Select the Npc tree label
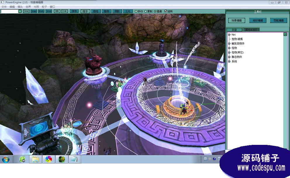The height and width of the screenshot is (178, 290). 234,35
